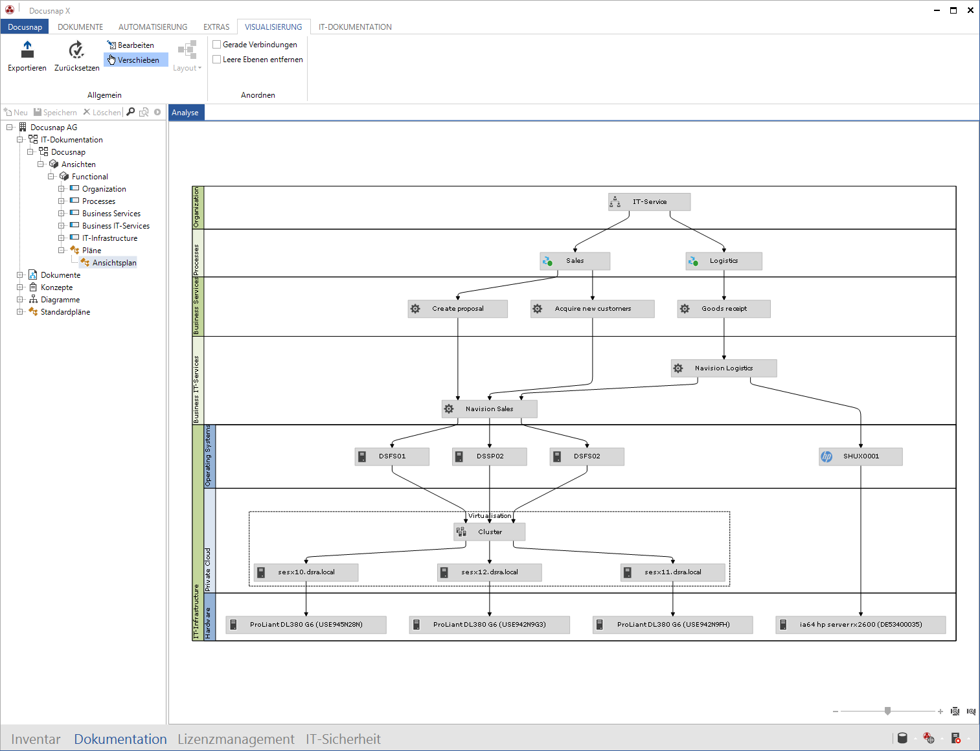Click the zoom out minus button
Screen dimensions: 980x751
(x=836, y=712)
